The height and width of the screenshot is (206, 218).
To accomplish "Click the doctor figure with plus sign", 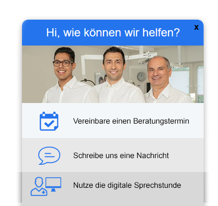I will pos(39,186).
